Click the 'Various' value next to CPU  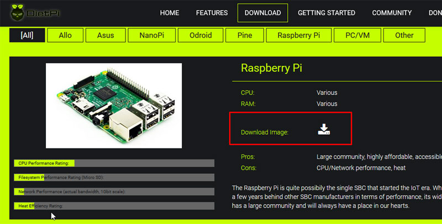327,93
